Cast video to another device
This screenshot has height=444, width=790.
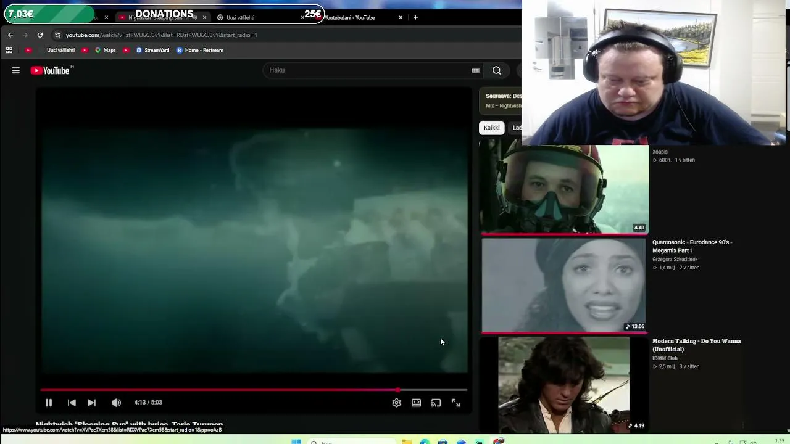tap(436, 403)
